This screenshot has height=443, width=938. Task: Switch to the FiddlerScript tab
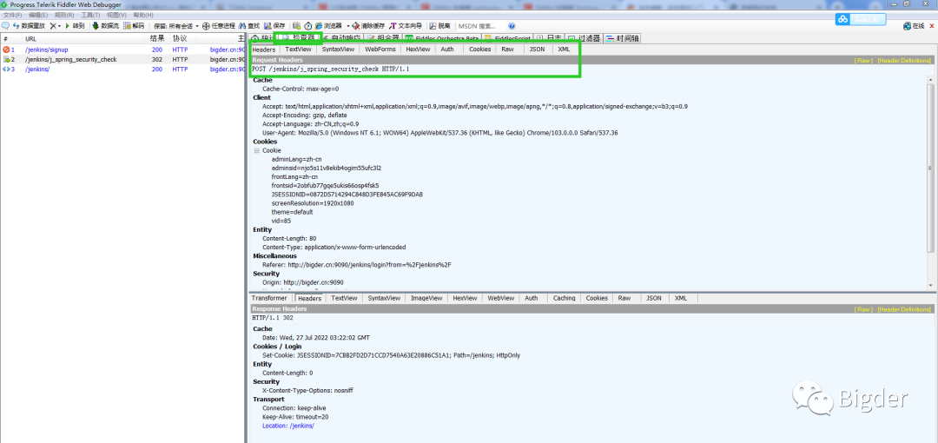508,39
